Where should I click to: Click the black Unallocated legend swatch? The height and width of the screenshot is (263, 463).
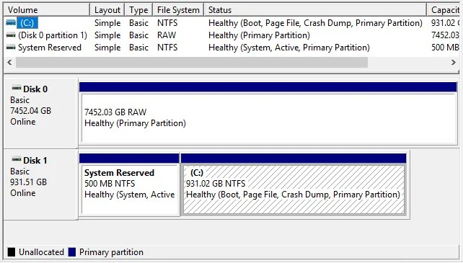pos(12,252)
